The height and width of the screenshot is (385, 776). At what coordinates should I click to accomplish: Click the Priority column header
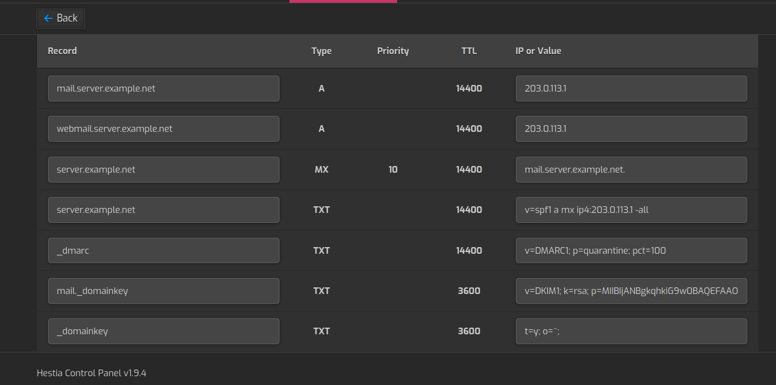coord(393,51)
